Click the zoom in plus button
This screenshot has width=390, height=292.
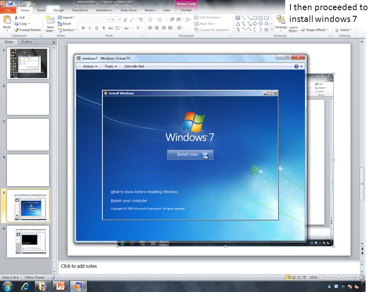coord(355,277)
